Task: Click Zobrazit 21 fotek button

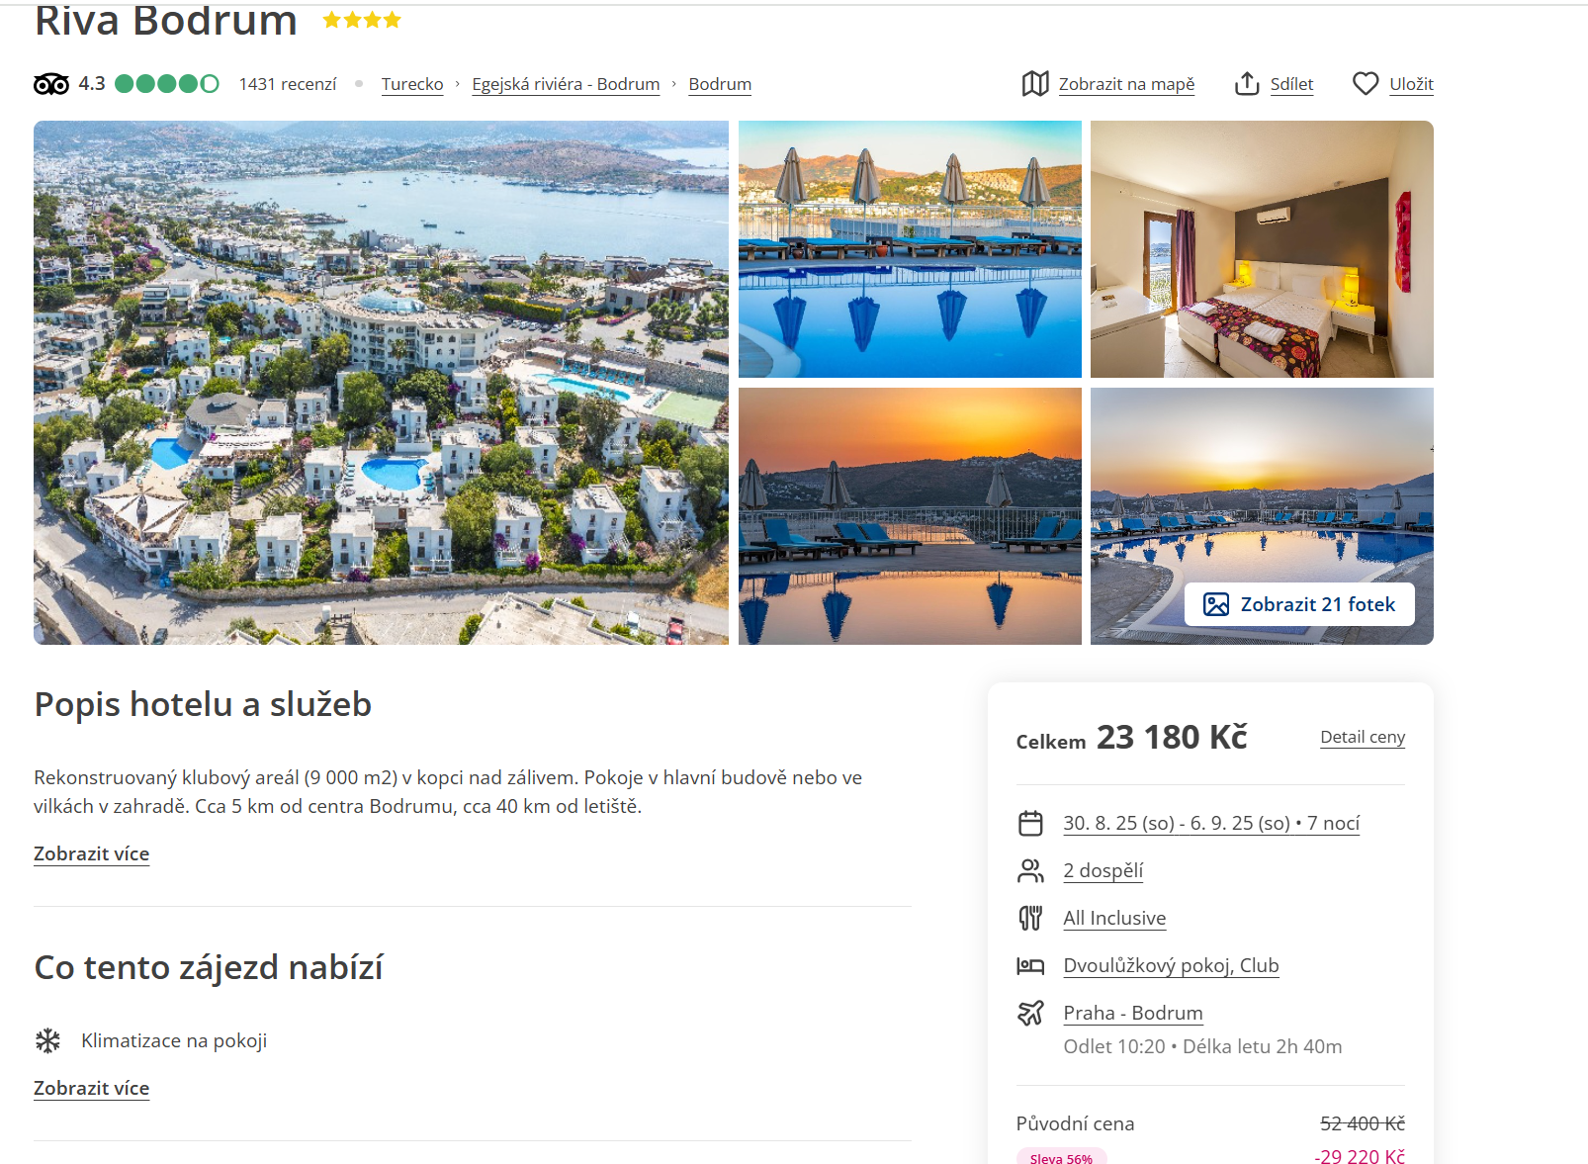Action: tap(1299, 604)
